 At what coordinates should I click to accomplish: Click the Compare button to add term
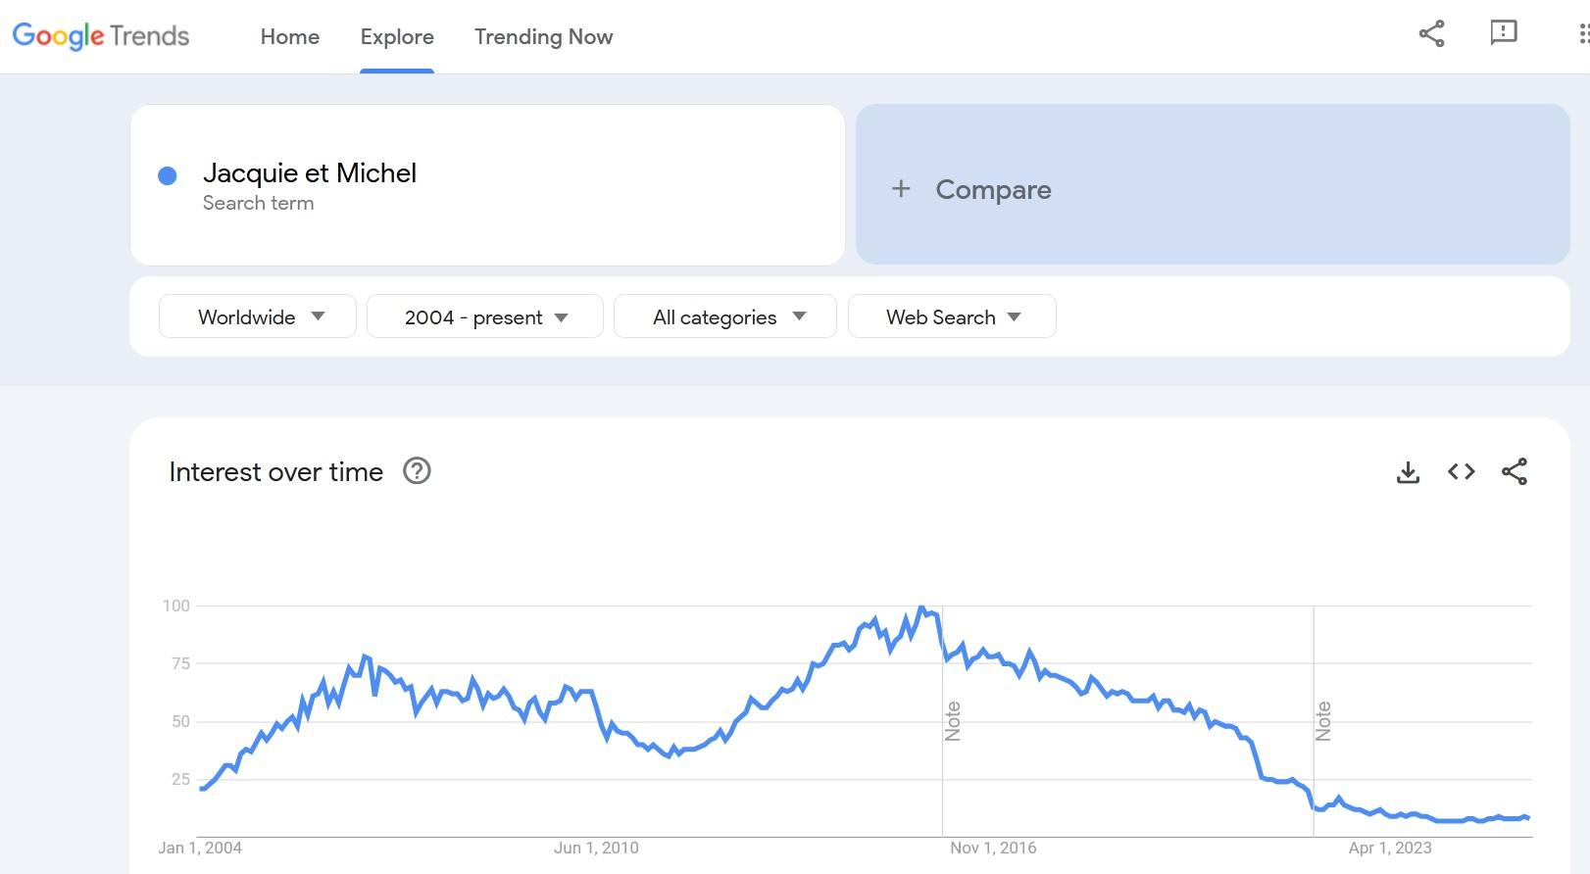993,190
